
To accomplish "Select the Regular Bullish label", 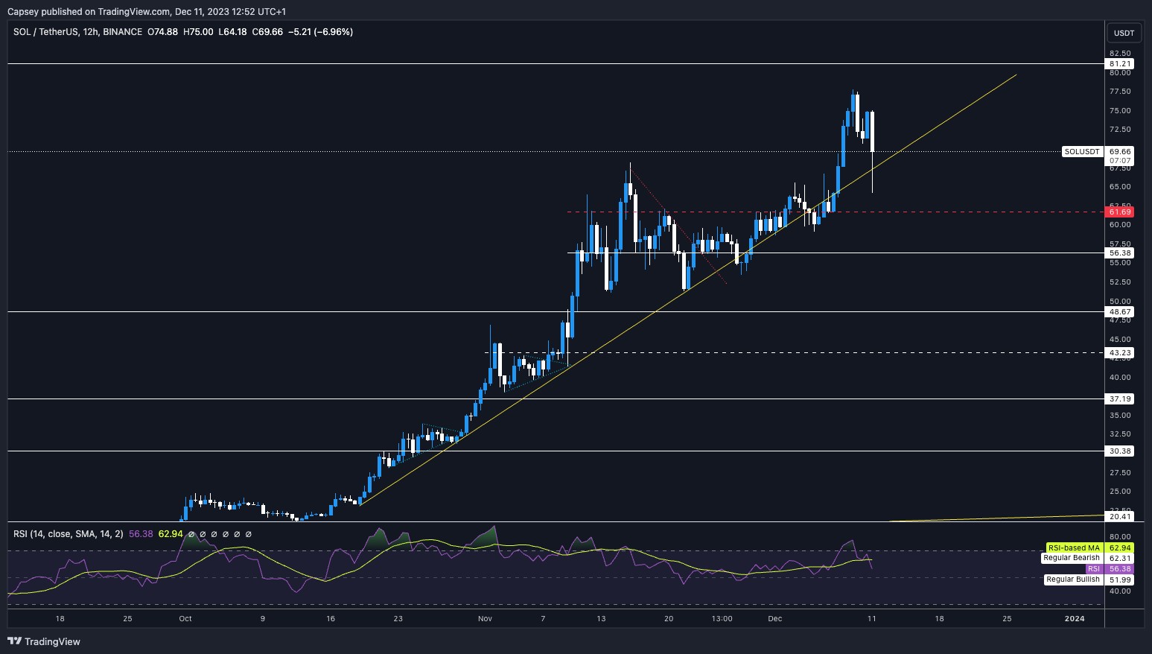I will 1073,580.
